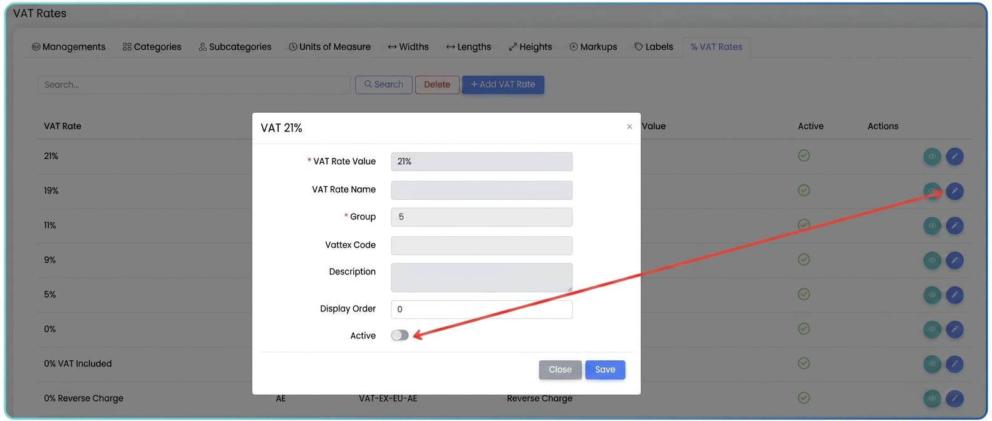View the 9% VAT rate via eye icon

tap(932, 260)
